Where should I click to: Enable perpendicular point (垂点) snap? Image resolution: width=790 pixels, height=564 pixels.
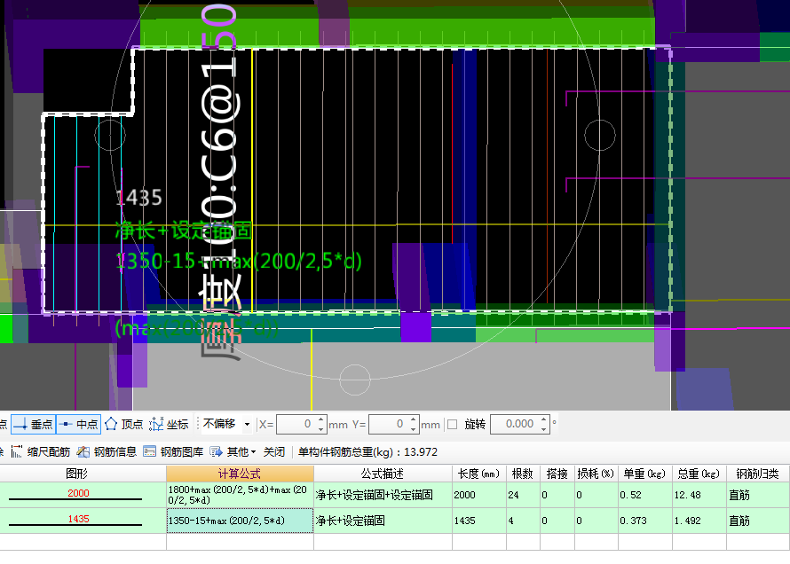point(34,424)
